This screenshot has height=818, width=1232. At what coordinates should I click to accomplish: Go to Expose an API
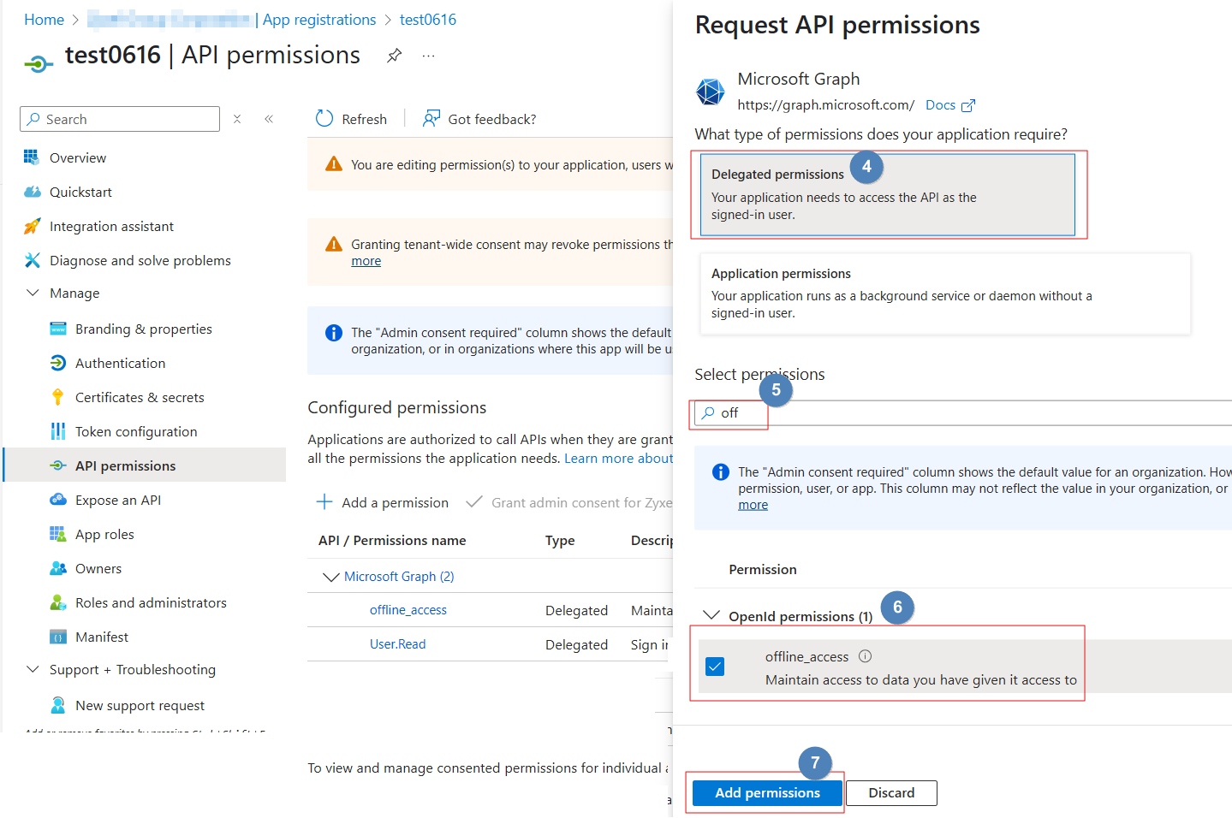(118, 500)
